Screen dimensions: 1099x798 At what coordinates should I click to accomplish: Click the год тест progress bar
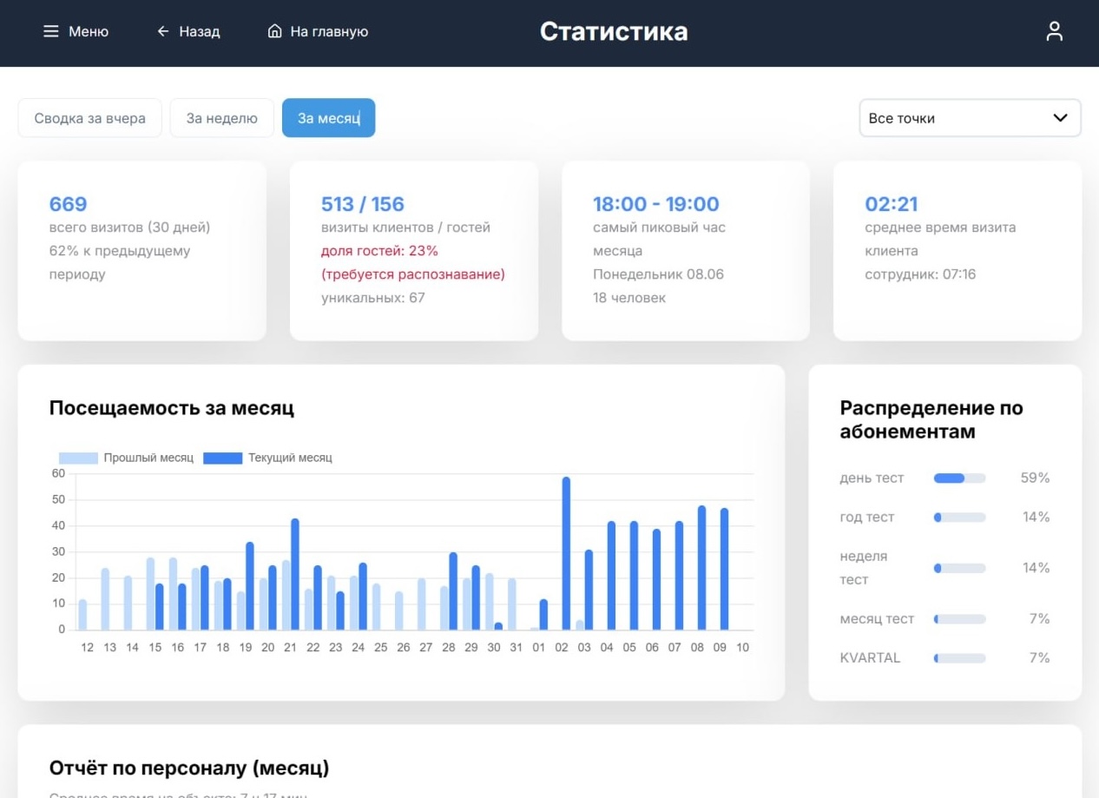(959, 518)
